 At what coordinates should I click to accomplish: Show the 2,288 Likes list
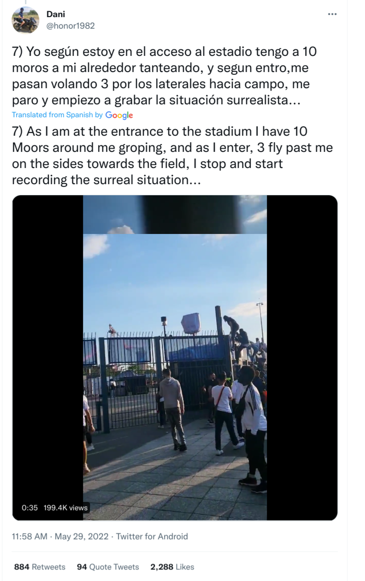172,567
